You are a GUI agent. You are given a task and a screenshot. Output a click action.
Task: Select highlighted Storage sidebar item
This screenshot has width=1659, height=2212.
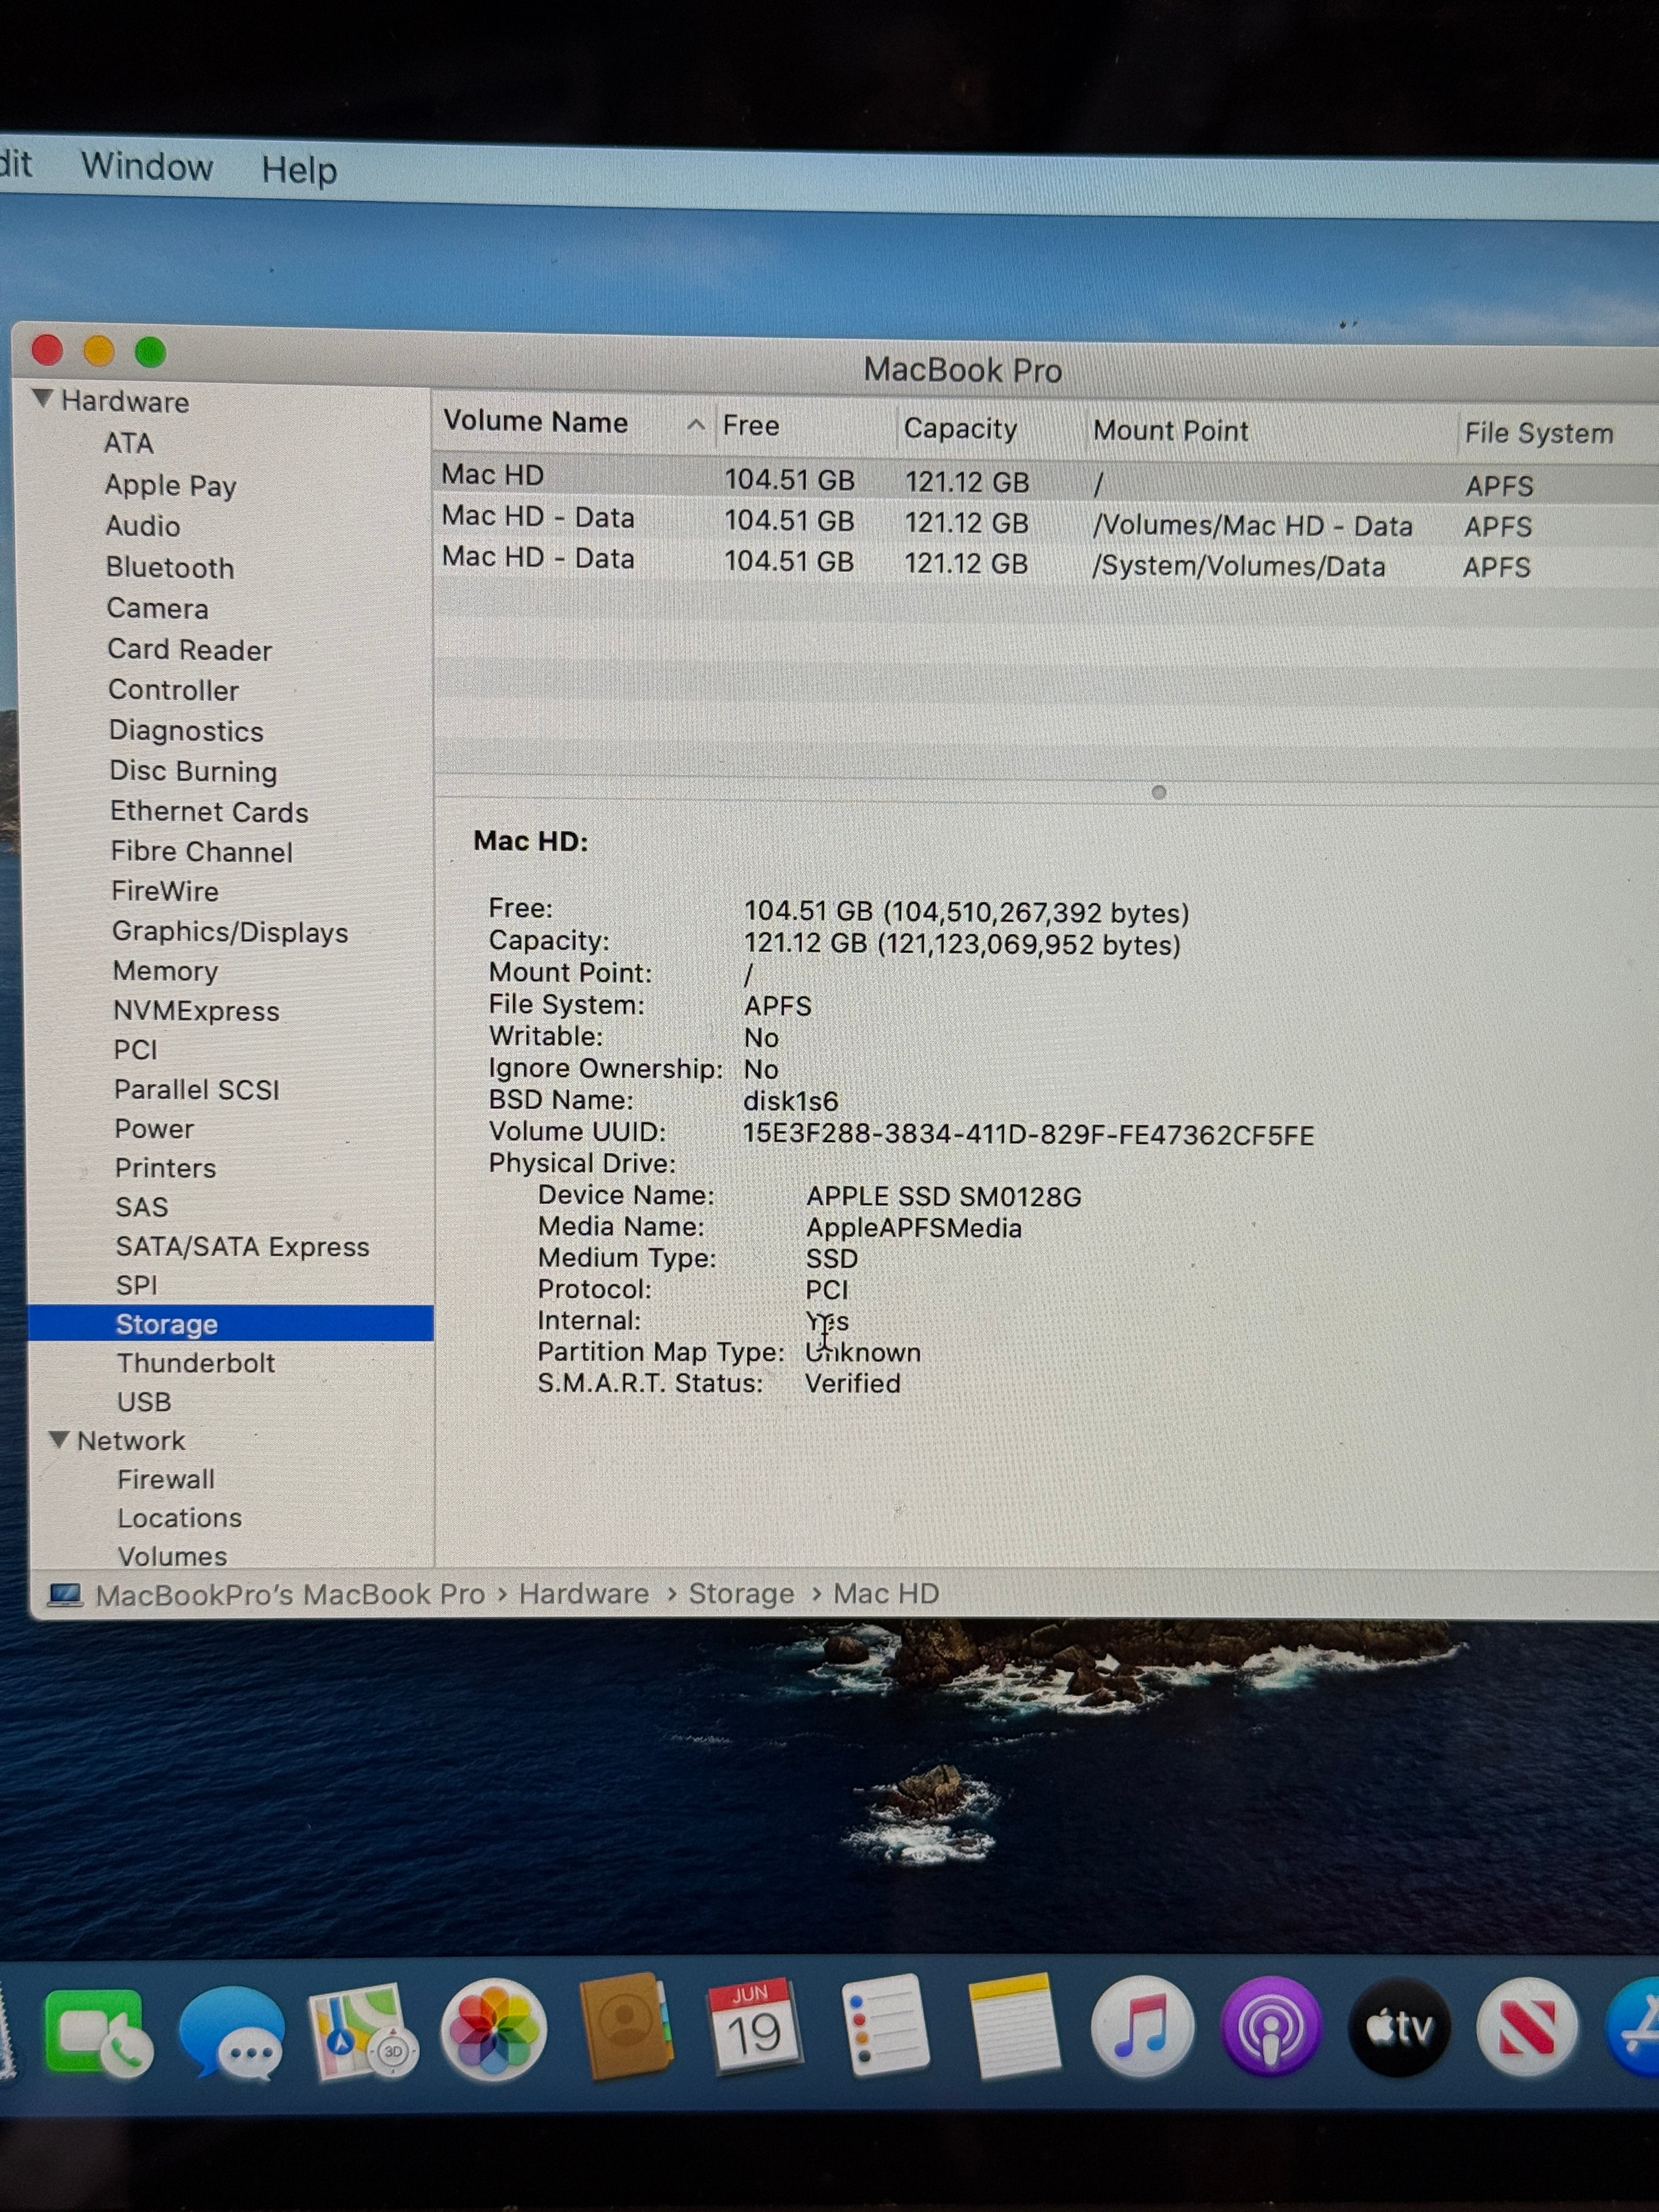click(231, 1323)
